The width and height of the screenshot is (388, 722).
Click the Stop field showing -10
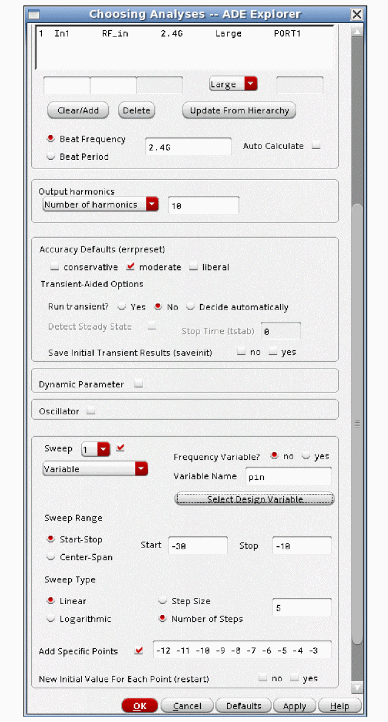[302, 546]
